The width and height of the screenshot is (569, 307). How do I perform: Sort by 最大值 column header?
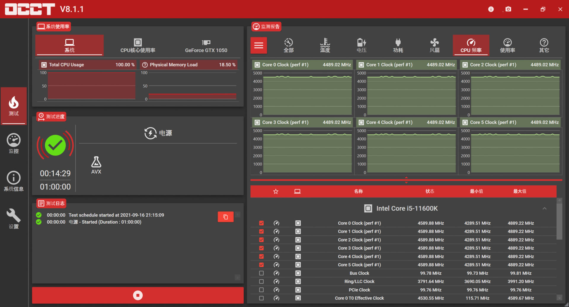(520, 191)
